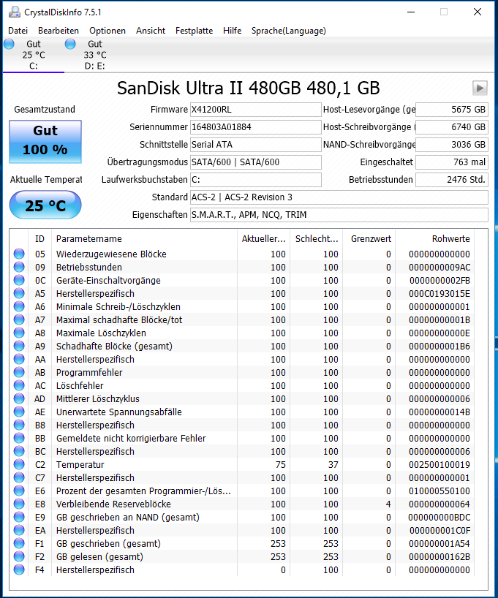Click the Grenzwert column header
Image resolution: width=498 pixels, height=598 pixels.
click(369, 239)
